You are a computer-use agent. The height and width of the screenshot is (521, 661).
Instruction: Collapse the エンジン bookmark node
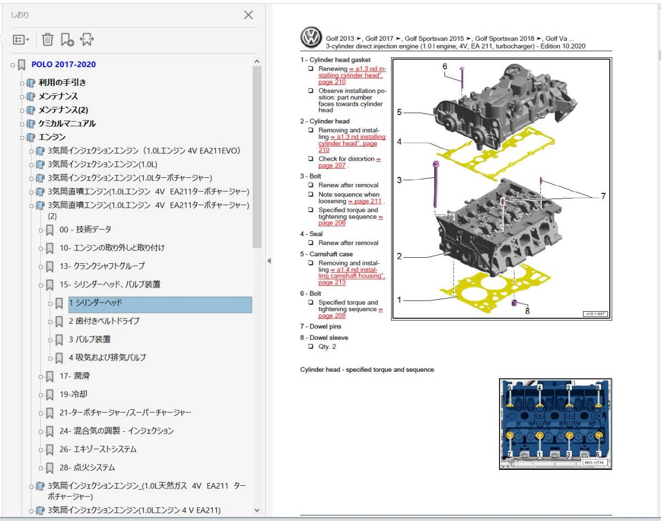pyautogui.click(x=22, y=138)
